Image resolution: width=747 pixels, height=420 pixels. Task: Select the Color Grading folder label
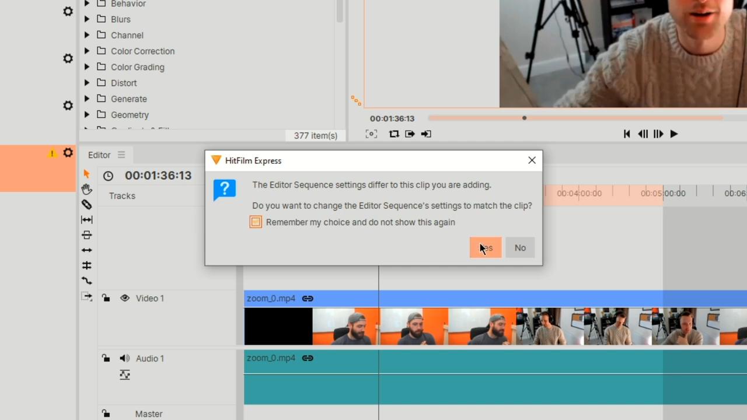tap(138, 67)
